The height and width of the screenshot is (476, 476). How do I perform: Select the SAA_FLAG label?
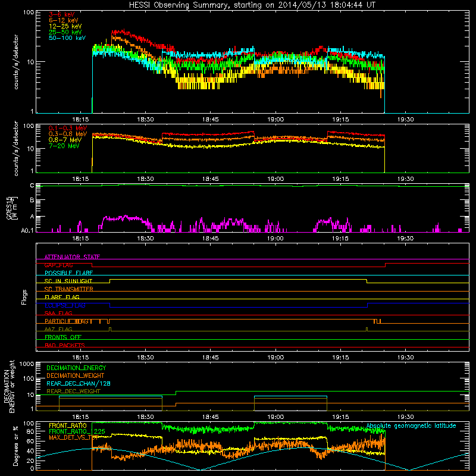coord(58,313)
